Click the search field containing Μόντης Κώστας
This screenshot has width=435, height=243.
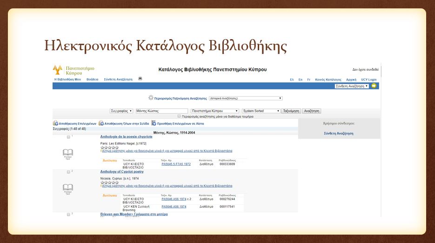pos(162,111)
